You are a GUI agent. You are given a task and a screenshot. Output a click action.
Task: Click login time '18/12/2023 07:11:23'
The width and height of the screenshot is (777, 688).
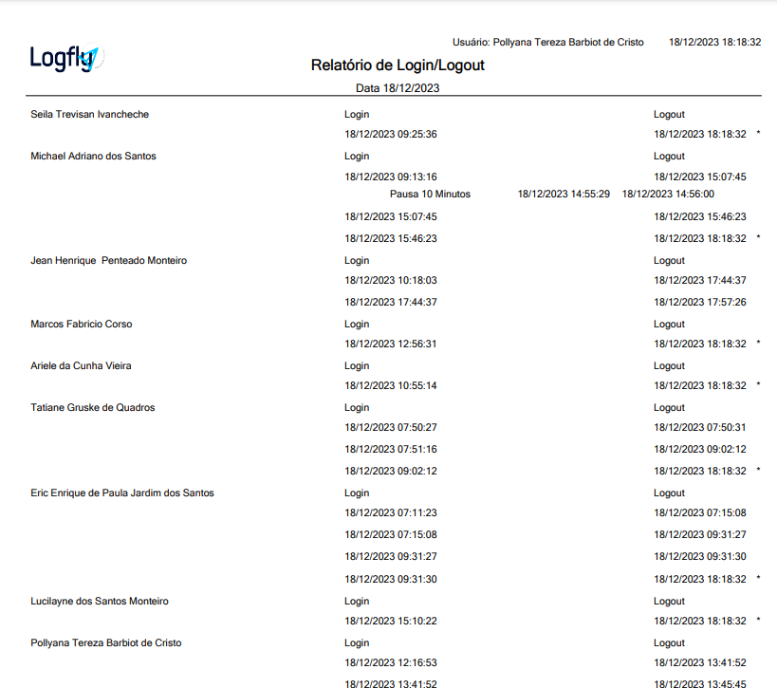click(x=391, y=513)
